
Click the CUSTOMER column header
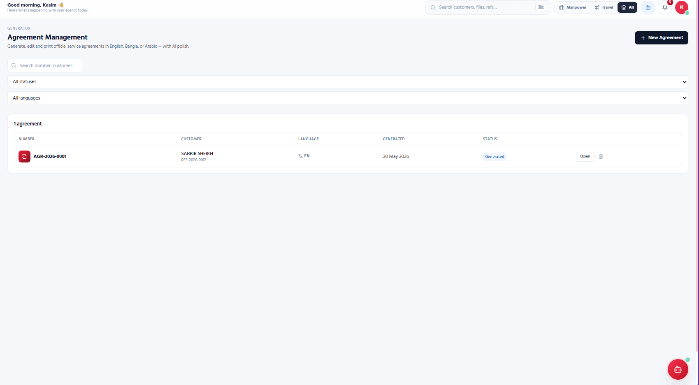pos(191,139)
